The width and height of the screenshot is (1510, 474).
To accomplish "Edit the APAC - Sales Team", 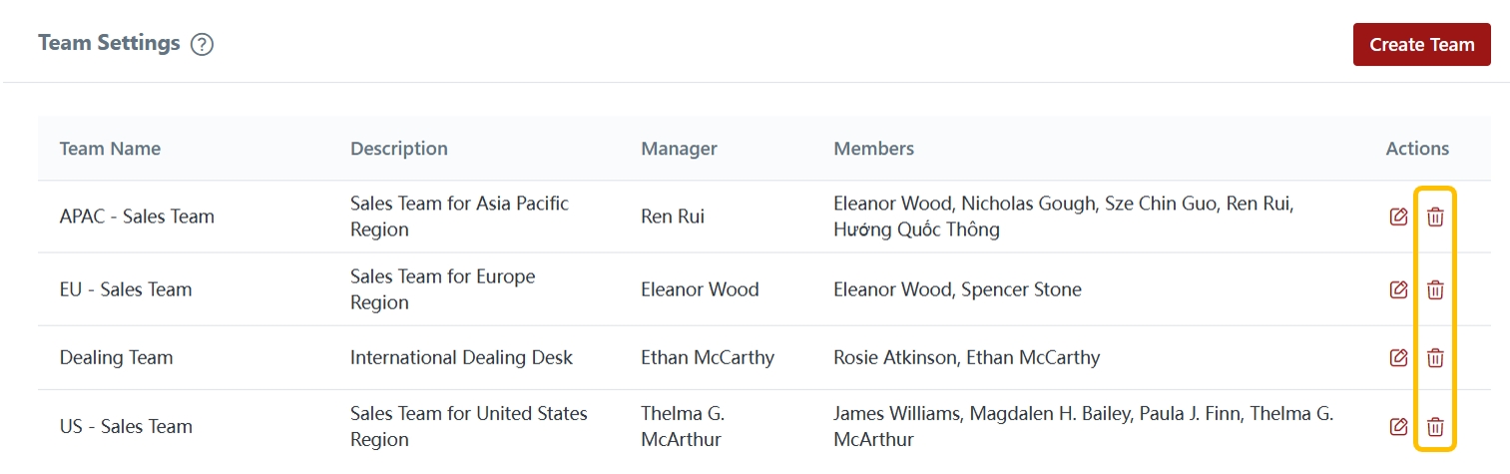I will pyautogui.click(x=1398, y=217).
